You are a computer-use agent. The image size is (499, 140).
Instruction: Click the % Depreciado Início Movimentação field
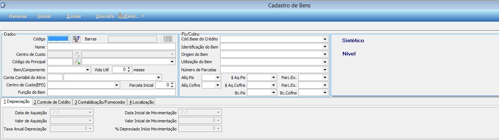pos(200,128)
